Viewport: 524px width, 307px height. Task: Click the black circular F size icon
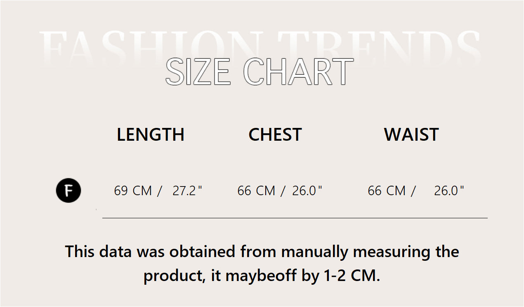coord(68,191)
